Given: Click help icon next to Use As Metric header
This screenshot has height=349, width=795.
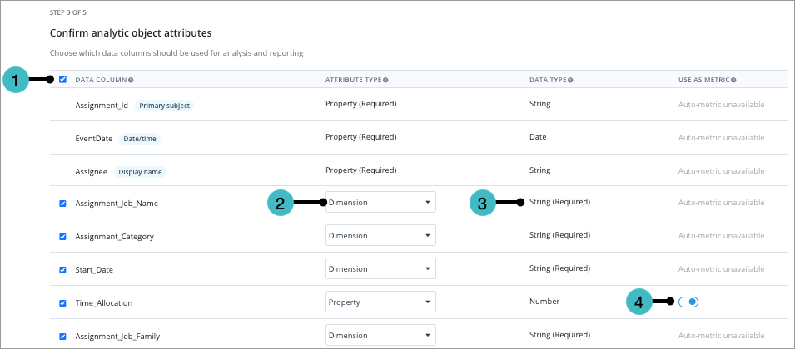Looking at the screenshot, I should [734, 81].
